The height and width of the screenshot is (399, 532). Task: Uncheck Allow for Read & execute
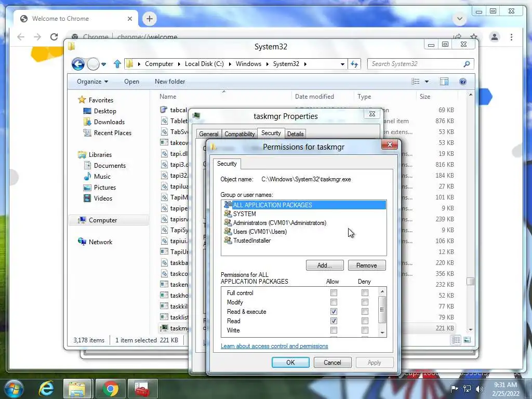pos(334,312)
